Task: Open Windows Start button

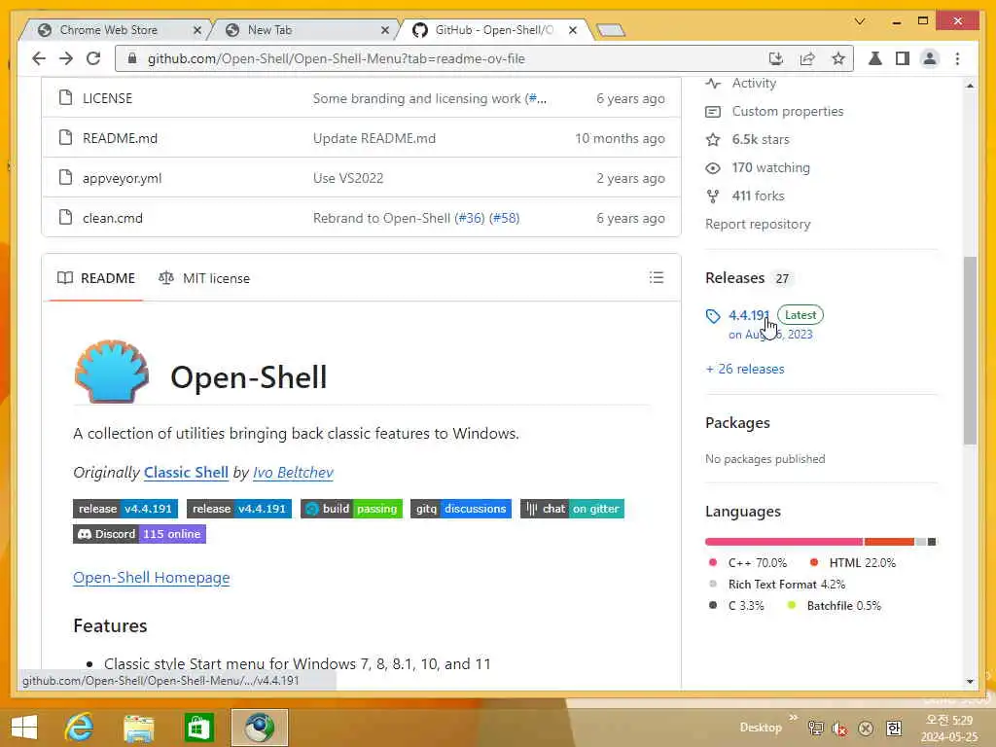Action: pos(24,728)
